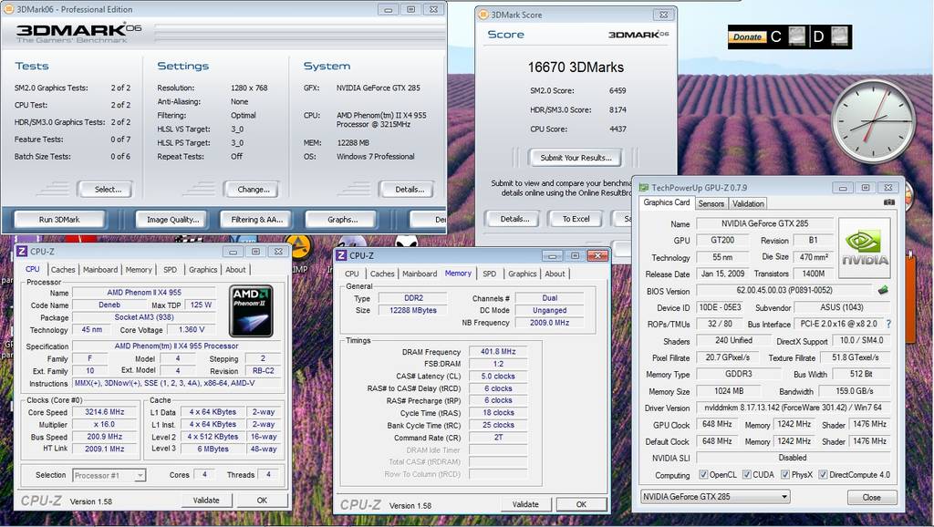Click the orange AIMP desktop icon
Image resolution: width=934 pixels, height=527 pixels.
coord(299,248)
